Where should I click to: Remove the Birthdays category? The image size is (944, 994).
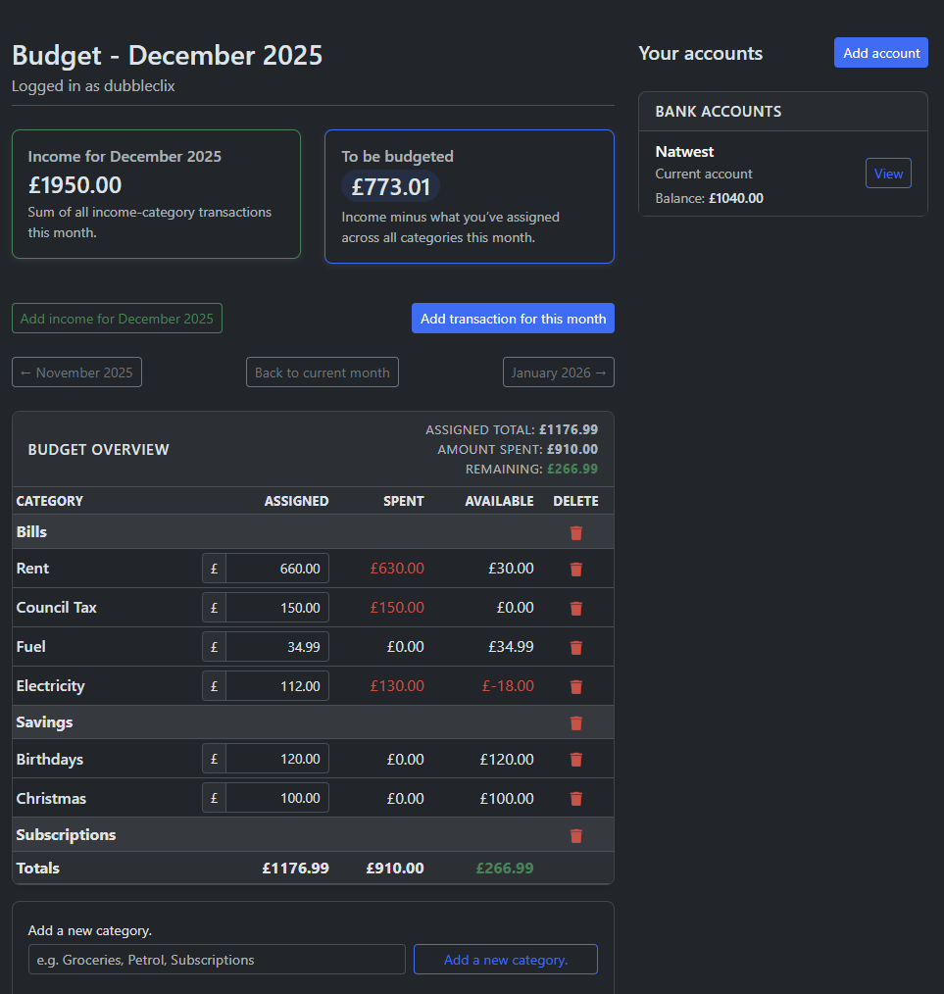coord(575,759)
